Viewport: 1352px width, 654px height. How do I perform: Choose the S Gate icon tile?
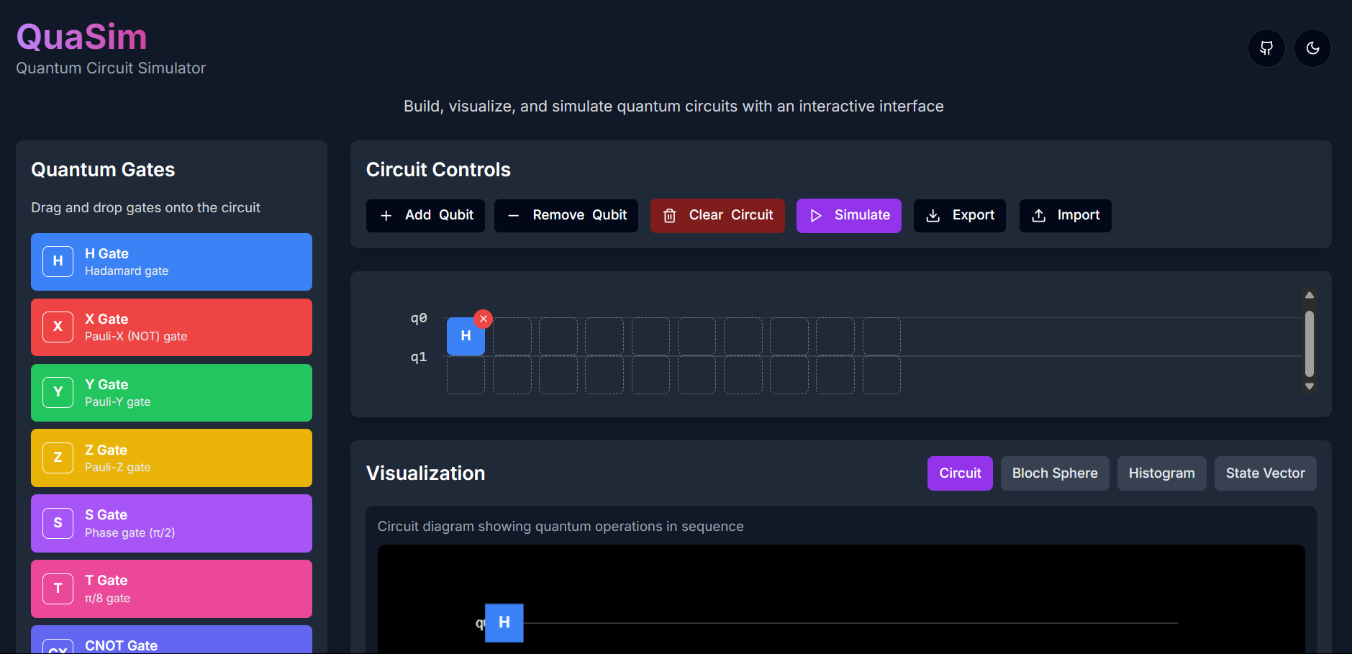(58, 523)
